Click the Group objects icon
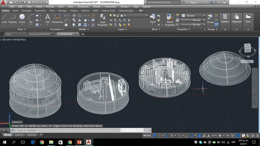The image size is (260, 146). tap(210, 17)
